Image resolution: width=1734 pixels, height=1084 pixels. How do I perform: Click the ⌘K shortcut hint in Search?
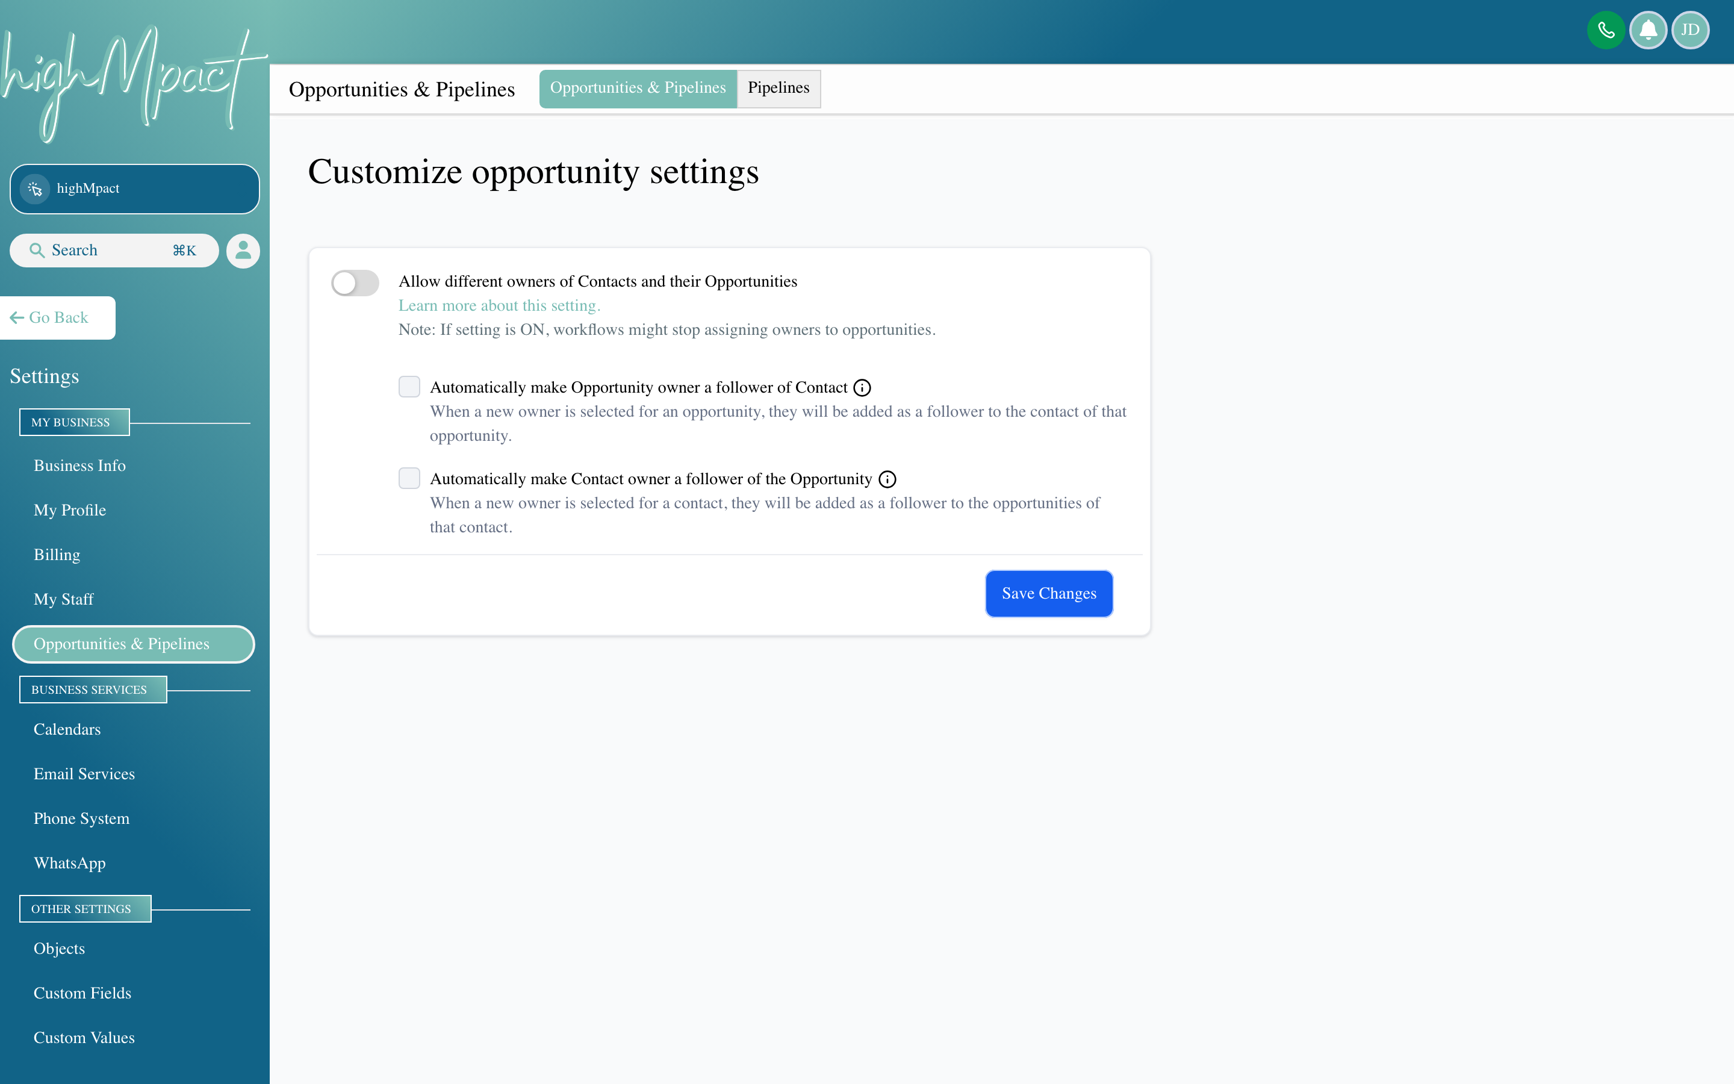(x=184, y=251)
